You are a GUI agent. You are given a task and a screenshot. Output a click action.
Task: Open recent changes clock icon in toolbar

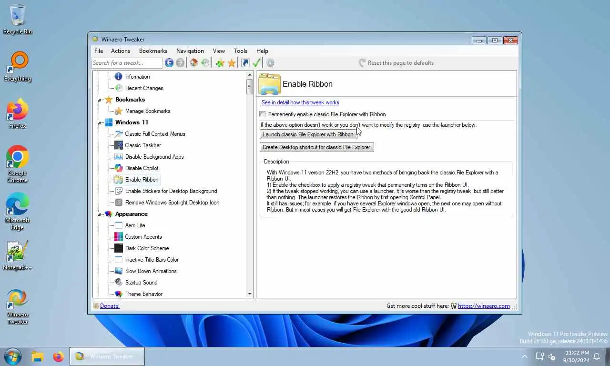(205, 63)
